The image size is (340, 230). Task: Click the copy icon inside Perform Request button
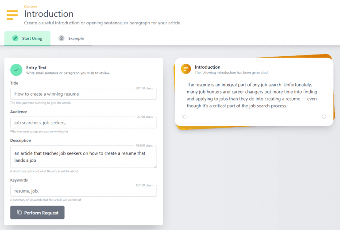pos(19,213)
